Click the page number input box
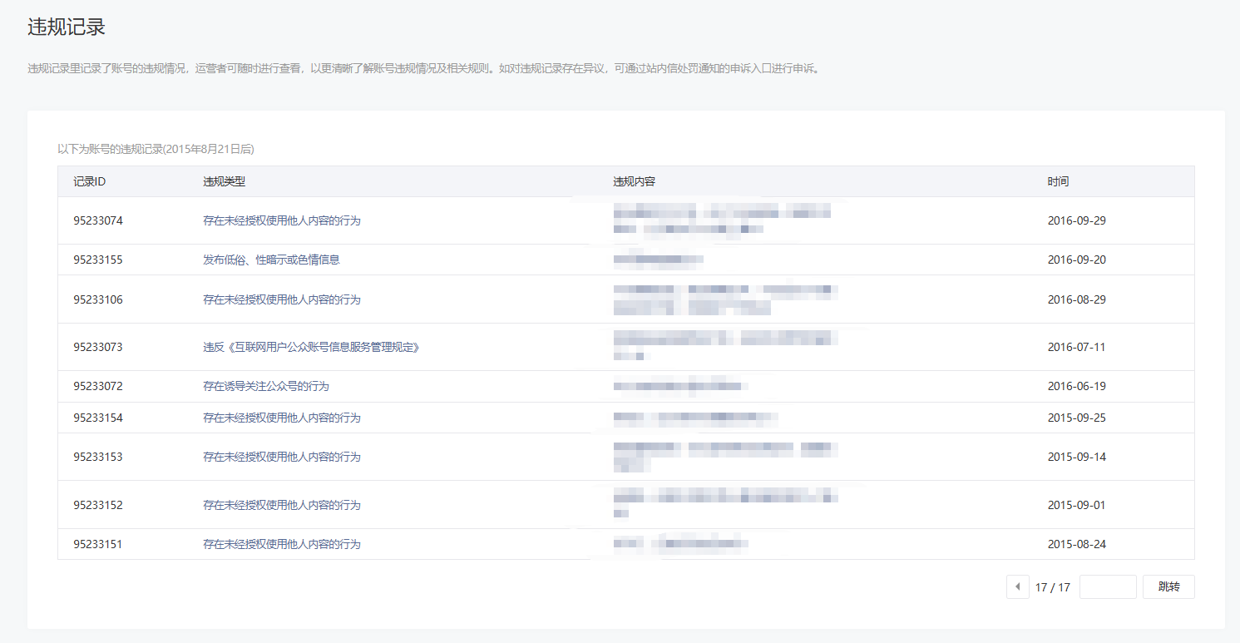Image resolution: width=1240 pixels, height=643 pixels. pyautogui.click(x=1107, y=587)
